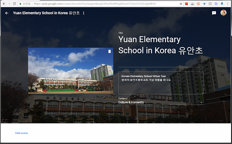
Task: Select the school cover photo thumbnail
Action: (x=71, y=71)
